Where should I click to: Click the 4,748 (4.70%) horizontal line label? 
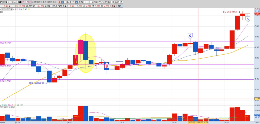pyautogui.click(x=5, y=81)
